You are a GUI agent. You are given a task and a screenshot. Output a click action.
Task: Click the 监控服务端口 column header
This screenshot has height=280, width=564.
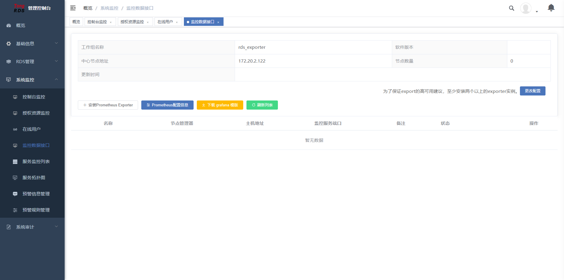coord(328,123)
